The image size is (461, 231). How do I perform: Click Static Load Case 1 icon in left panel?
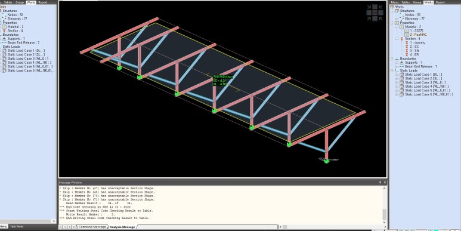coord(4,51)
